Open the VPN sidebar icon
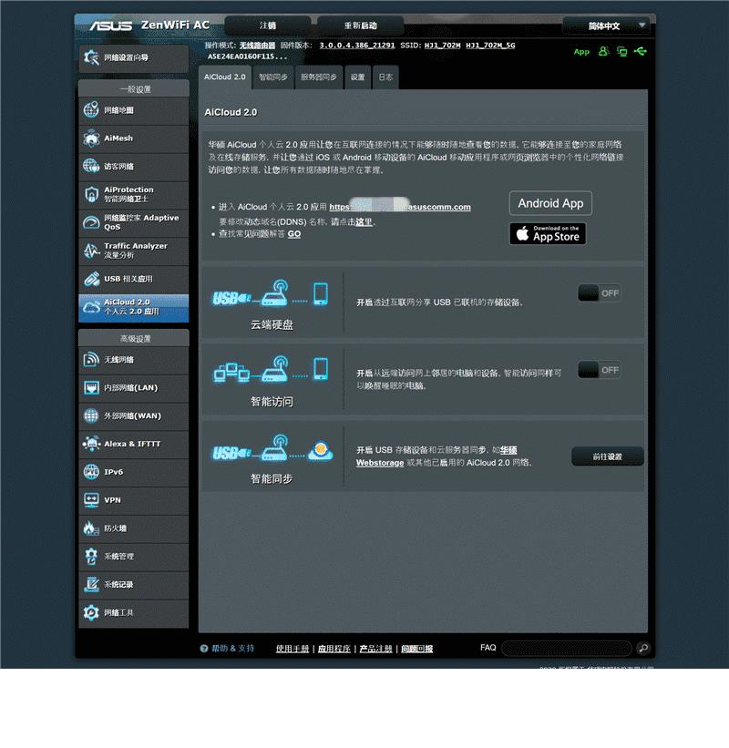The height and width of the screenshot is (748, 729). coord(91,500)
